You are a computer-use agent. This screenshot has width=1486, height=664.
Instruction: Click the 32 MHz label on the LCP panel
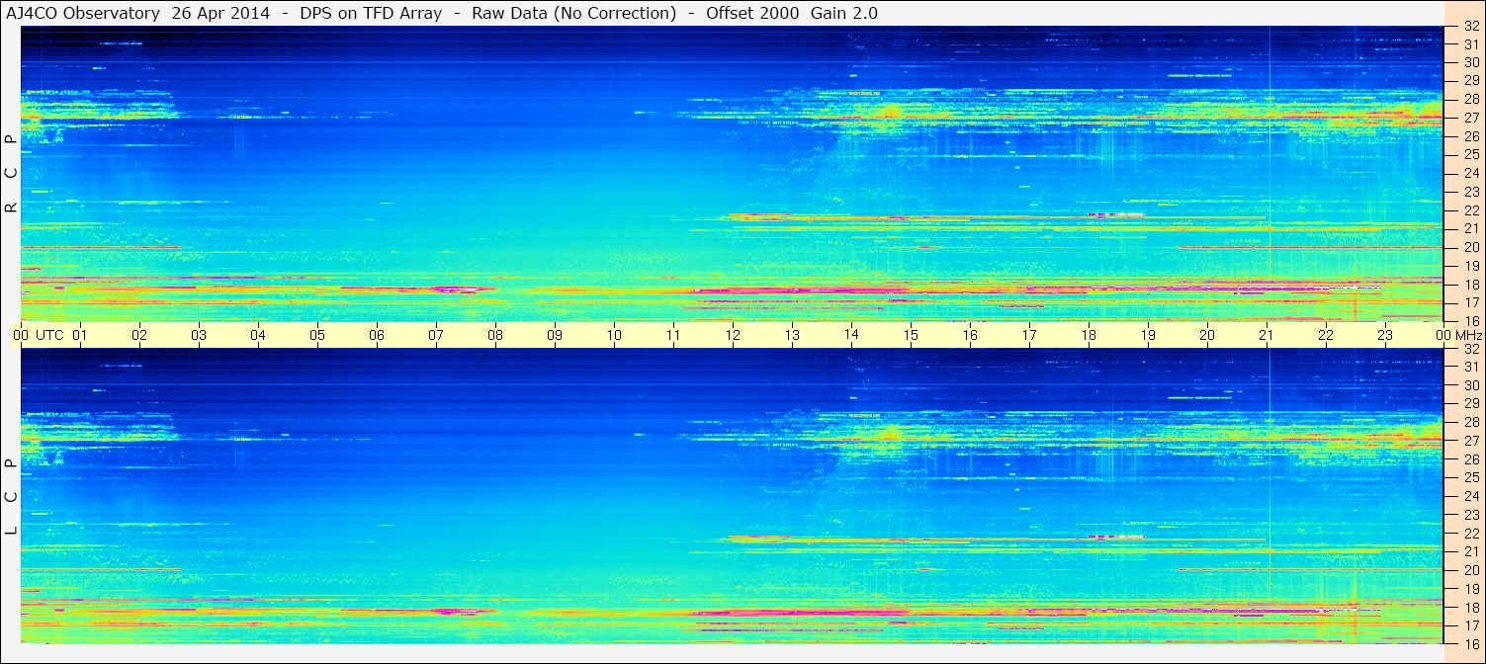coord(1471,348)
